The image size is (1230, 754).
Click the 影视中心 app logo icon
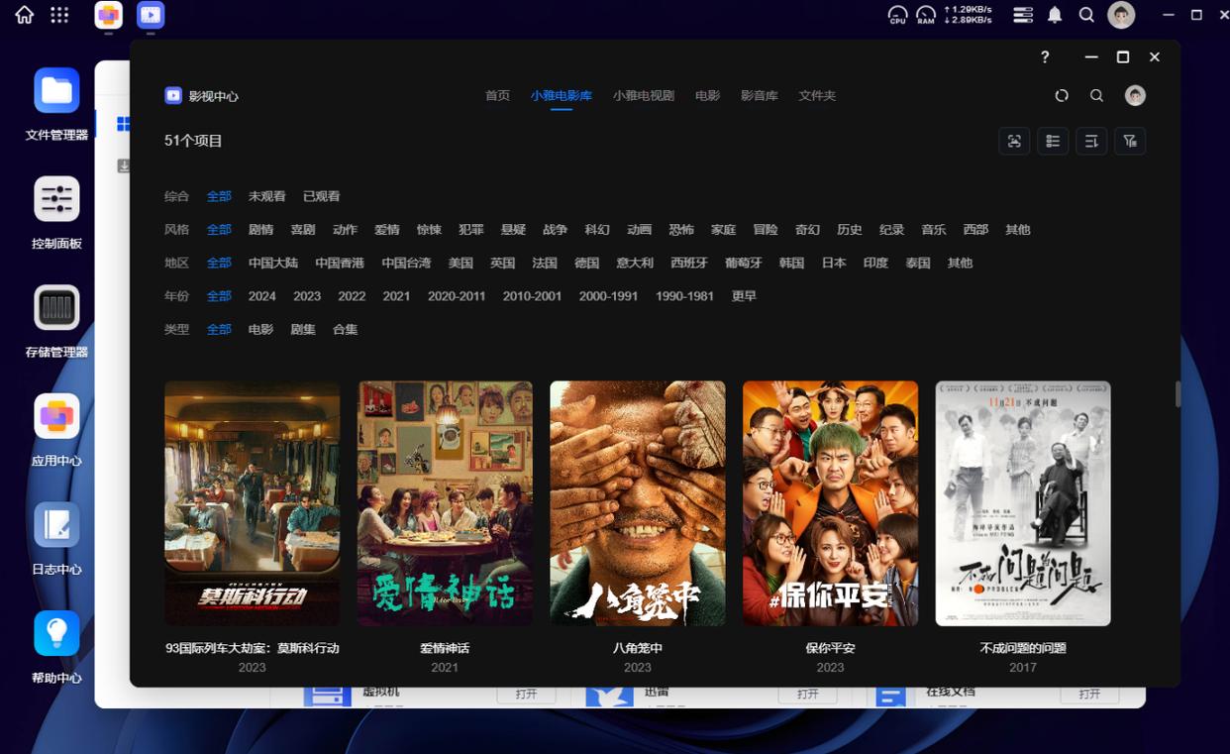coord(173,95)
